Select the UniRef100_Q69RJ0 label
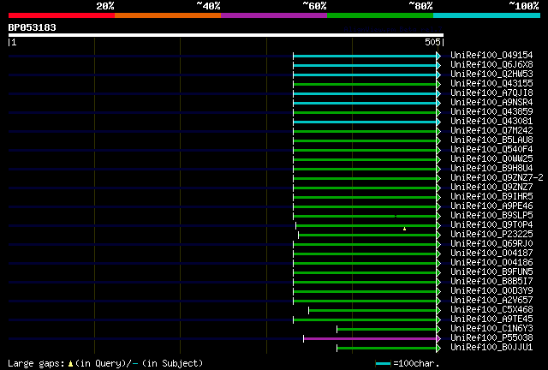The height and width of the screenshot is (370, 548). pyautogui.click(x=491, y=244)
